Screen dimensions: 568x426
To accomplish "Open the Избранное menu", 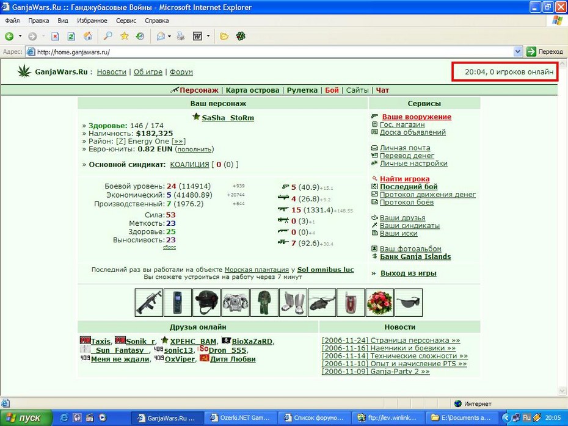I will 92,21.
